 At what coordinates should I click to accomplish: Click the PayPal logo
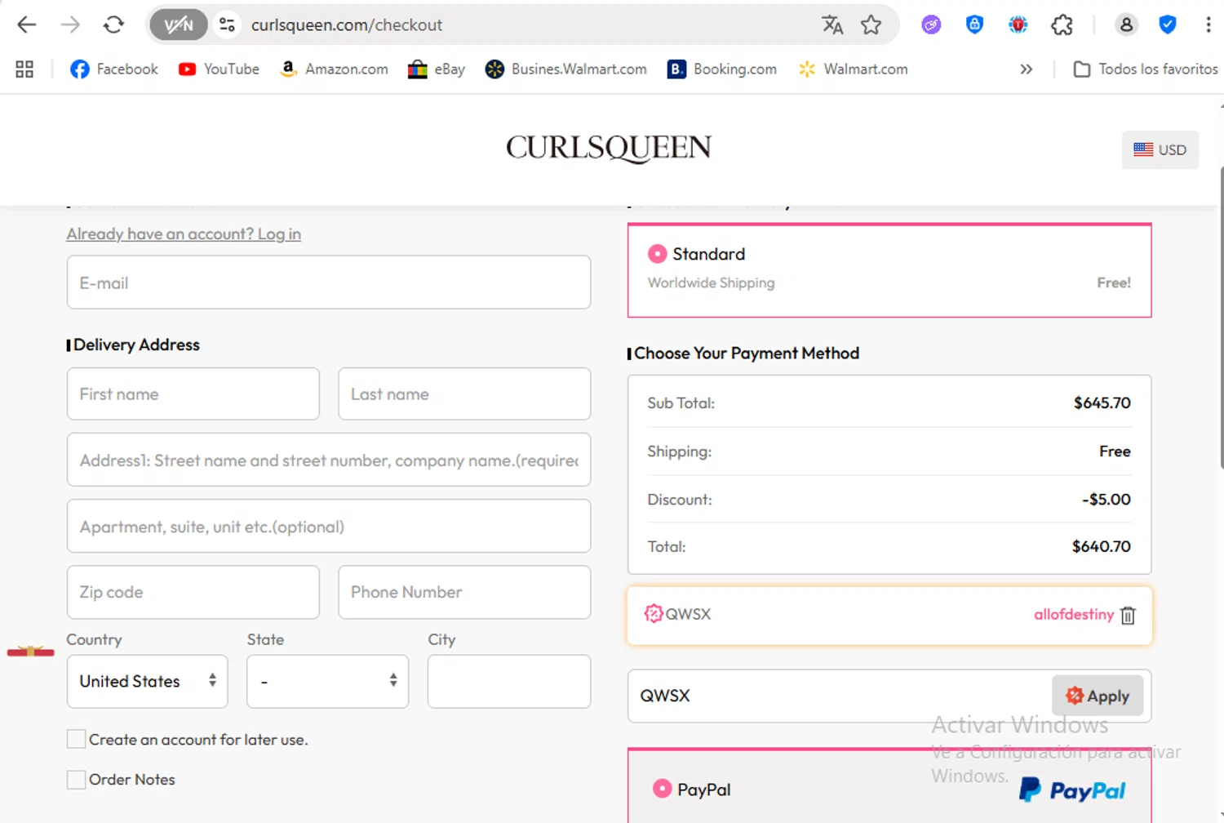coord(1072,790)
